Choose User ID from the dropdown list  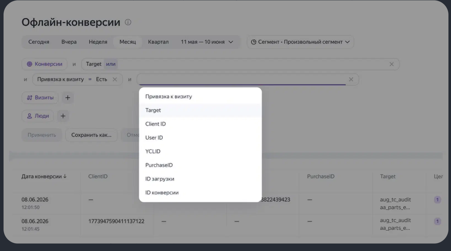200,138
